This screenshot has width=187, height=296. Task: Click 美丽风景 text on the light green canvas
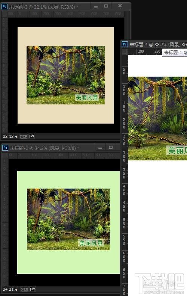(x=91, y=243)
